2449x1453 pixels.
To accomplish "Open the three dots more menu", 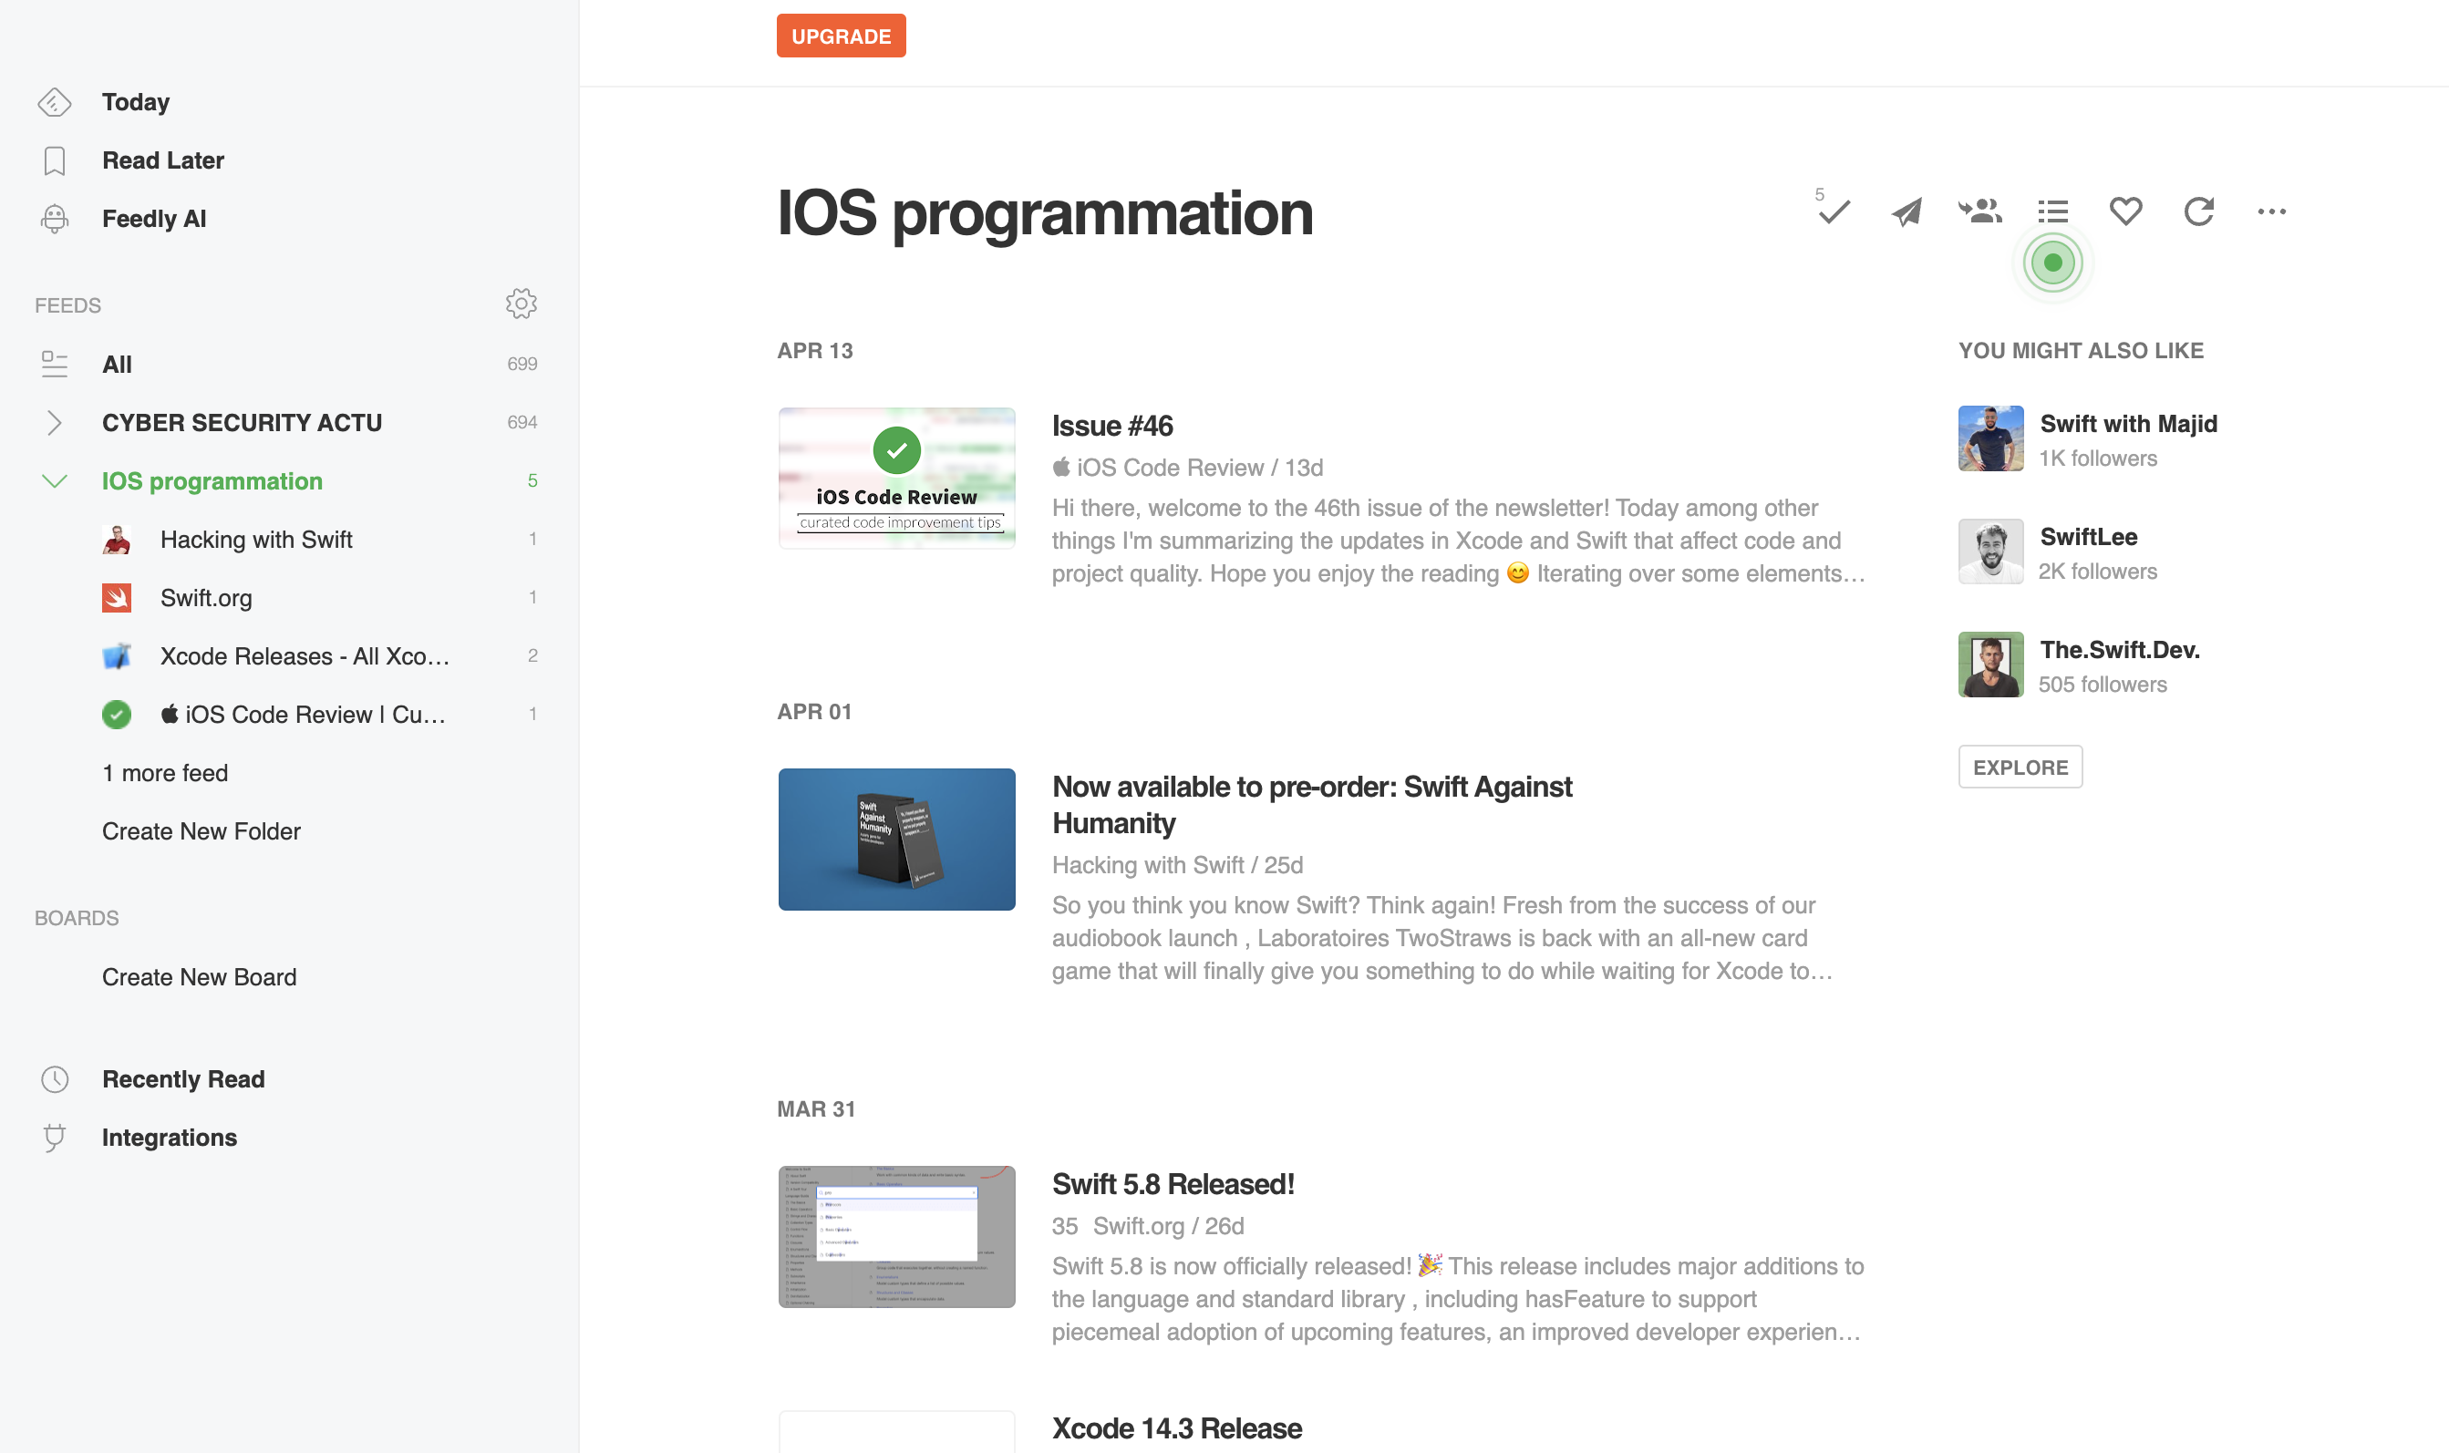I will 2272,211.
